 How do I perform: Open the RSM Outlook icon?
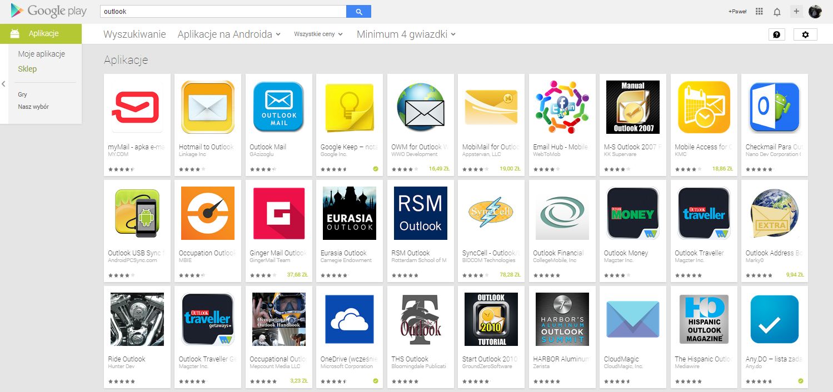coord(420,213)
